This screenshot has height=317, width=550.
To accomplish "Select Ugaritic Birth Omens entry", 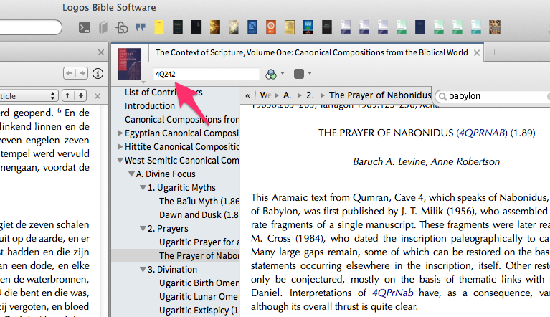I will (199, 283).
